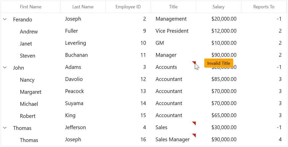This screenshot has width=288, height=147.
Task: Collapse the Ferando row
Action: click(5, 19)
